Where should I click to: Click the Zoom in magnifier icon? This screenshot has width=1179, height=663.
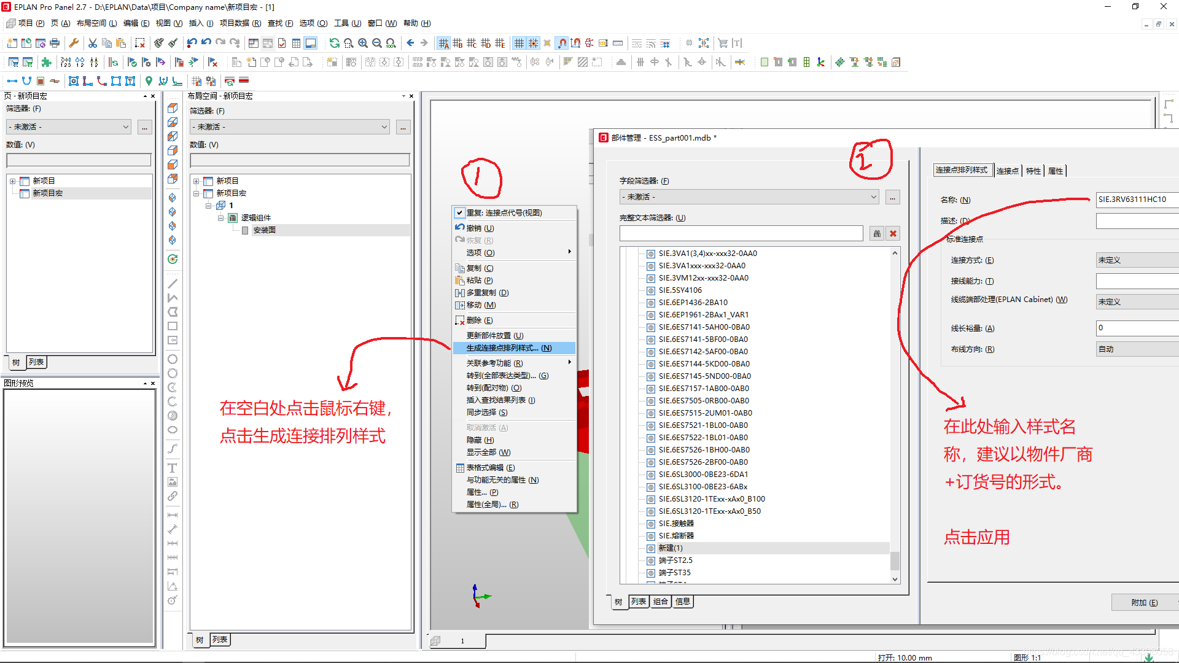[363, 43]
